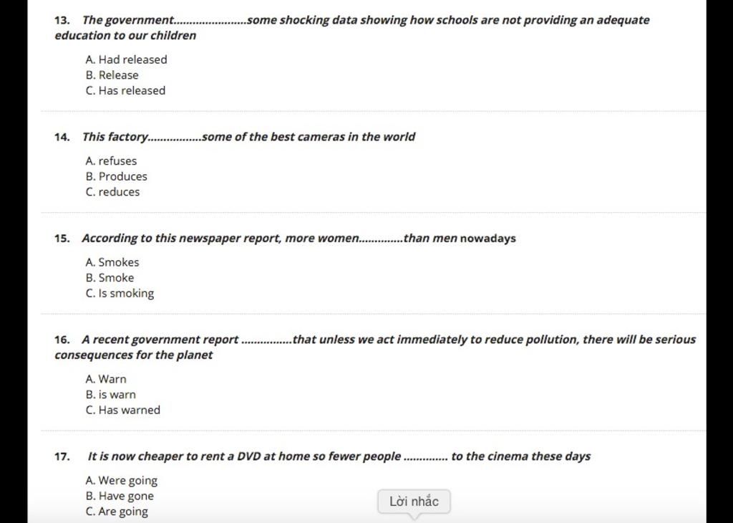Click the 'Lời nhắc' tooltip button
The image size is (733, 523).
(414, 502)
